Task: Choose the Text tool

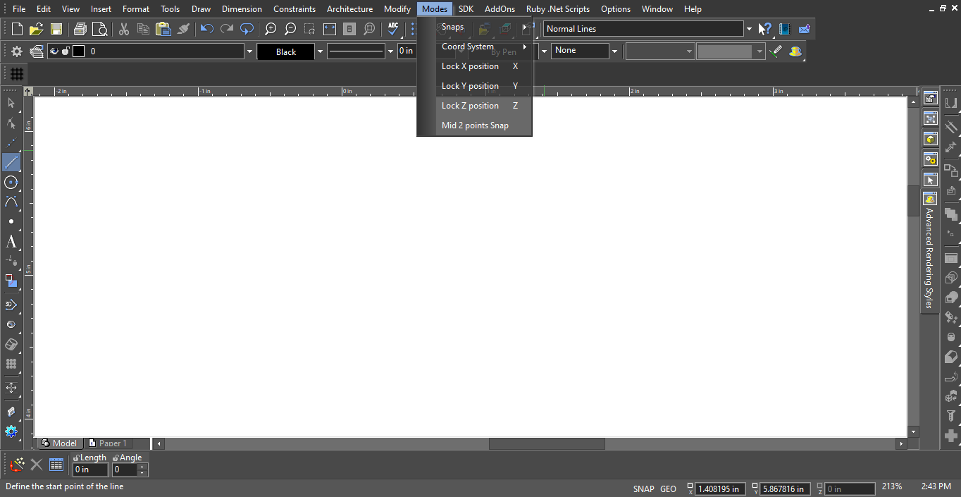Action: [11, 242]
